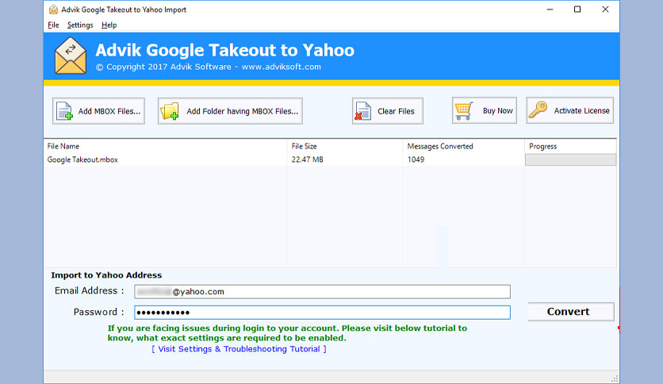The height and width of the screenshot is (384, 663).
Task: Click the folder icon for Add Folder having MBOX Files
Action: (x=170, y=111)
